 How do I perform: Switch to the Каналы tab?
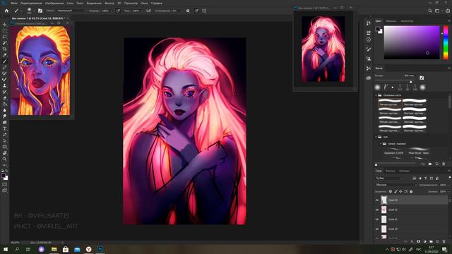391,171
